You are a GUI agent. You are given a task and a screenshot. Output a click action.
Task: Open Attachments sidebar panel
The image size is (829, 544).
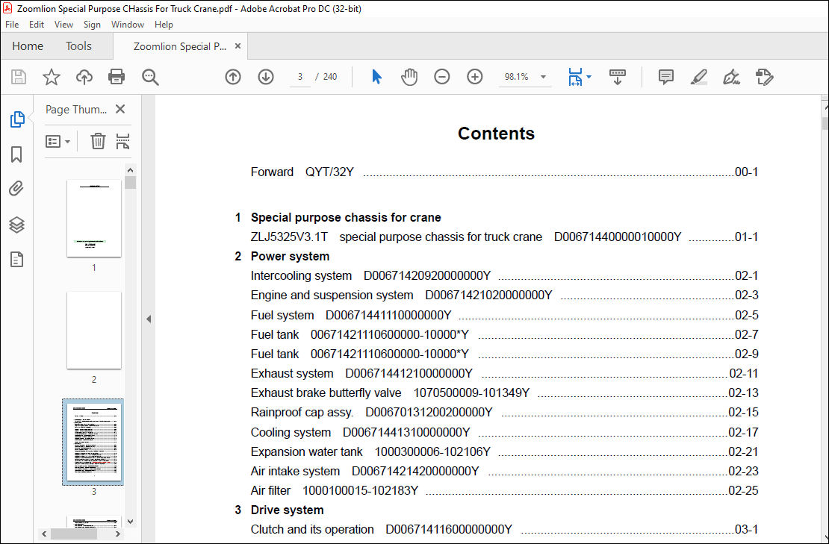tap(17, 189)
